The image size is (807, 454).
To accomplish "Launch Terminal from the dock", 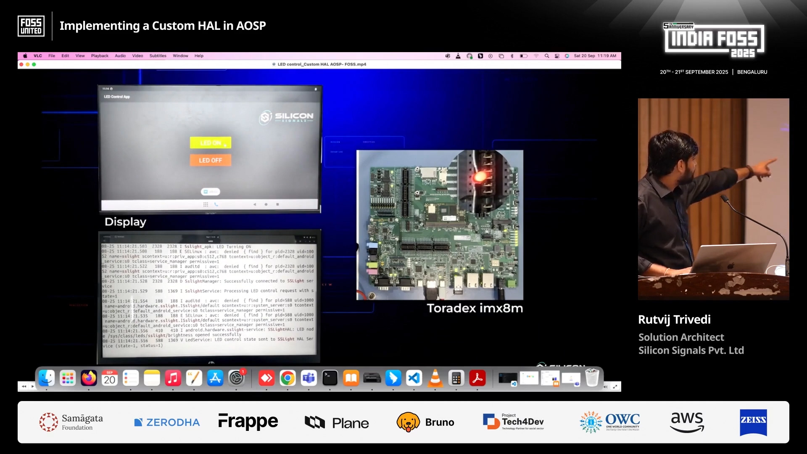I will [330, 378].
